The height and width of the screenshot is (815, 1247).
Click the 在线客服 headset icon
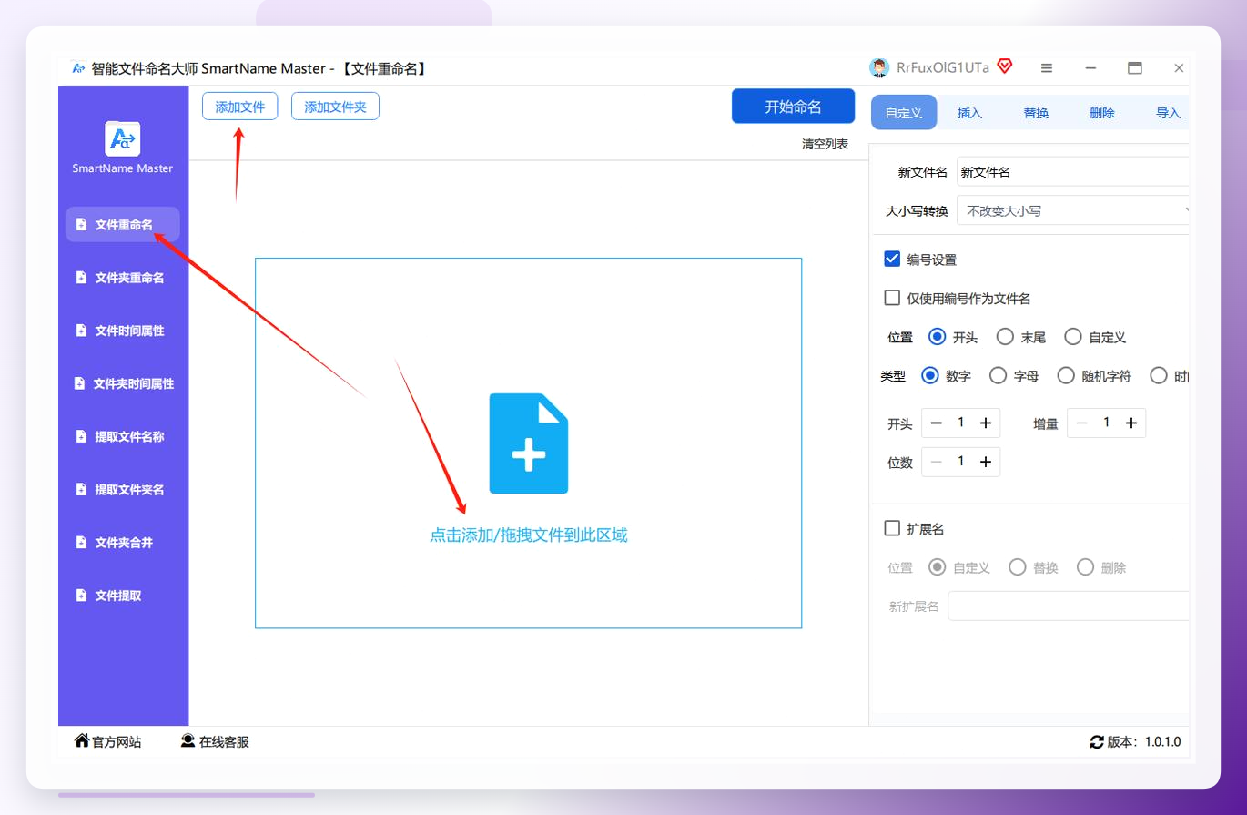pos(188,741)
